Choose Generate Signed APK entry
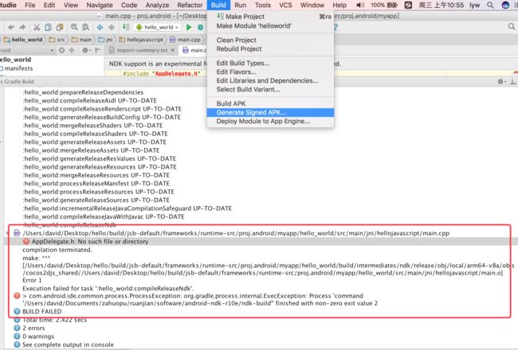Screen dimensions: 518x350 point(270,112)
